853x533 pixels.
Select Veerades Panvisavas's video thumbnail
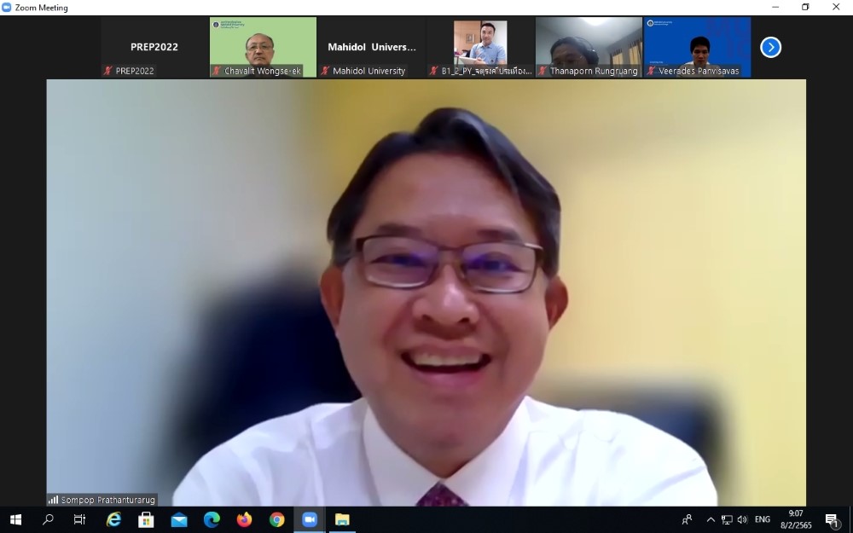(697, 47)
